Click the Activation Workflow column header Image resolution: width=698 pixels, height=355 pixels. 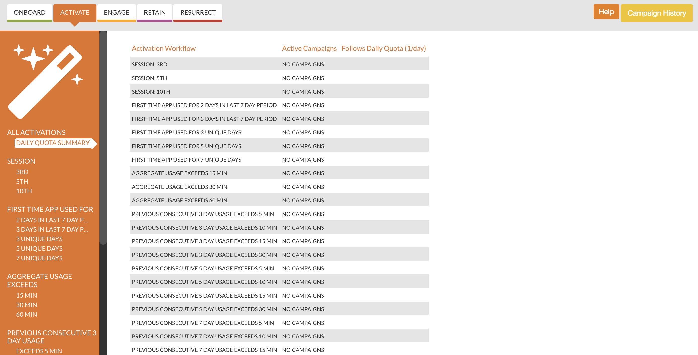164,48
